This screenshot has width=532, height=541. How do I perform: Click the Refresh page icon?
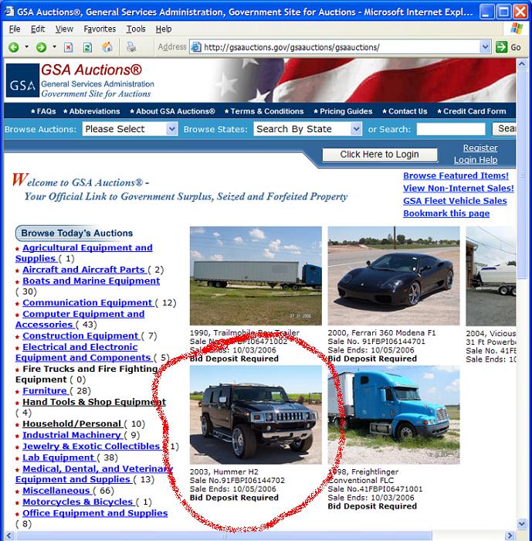87,47
